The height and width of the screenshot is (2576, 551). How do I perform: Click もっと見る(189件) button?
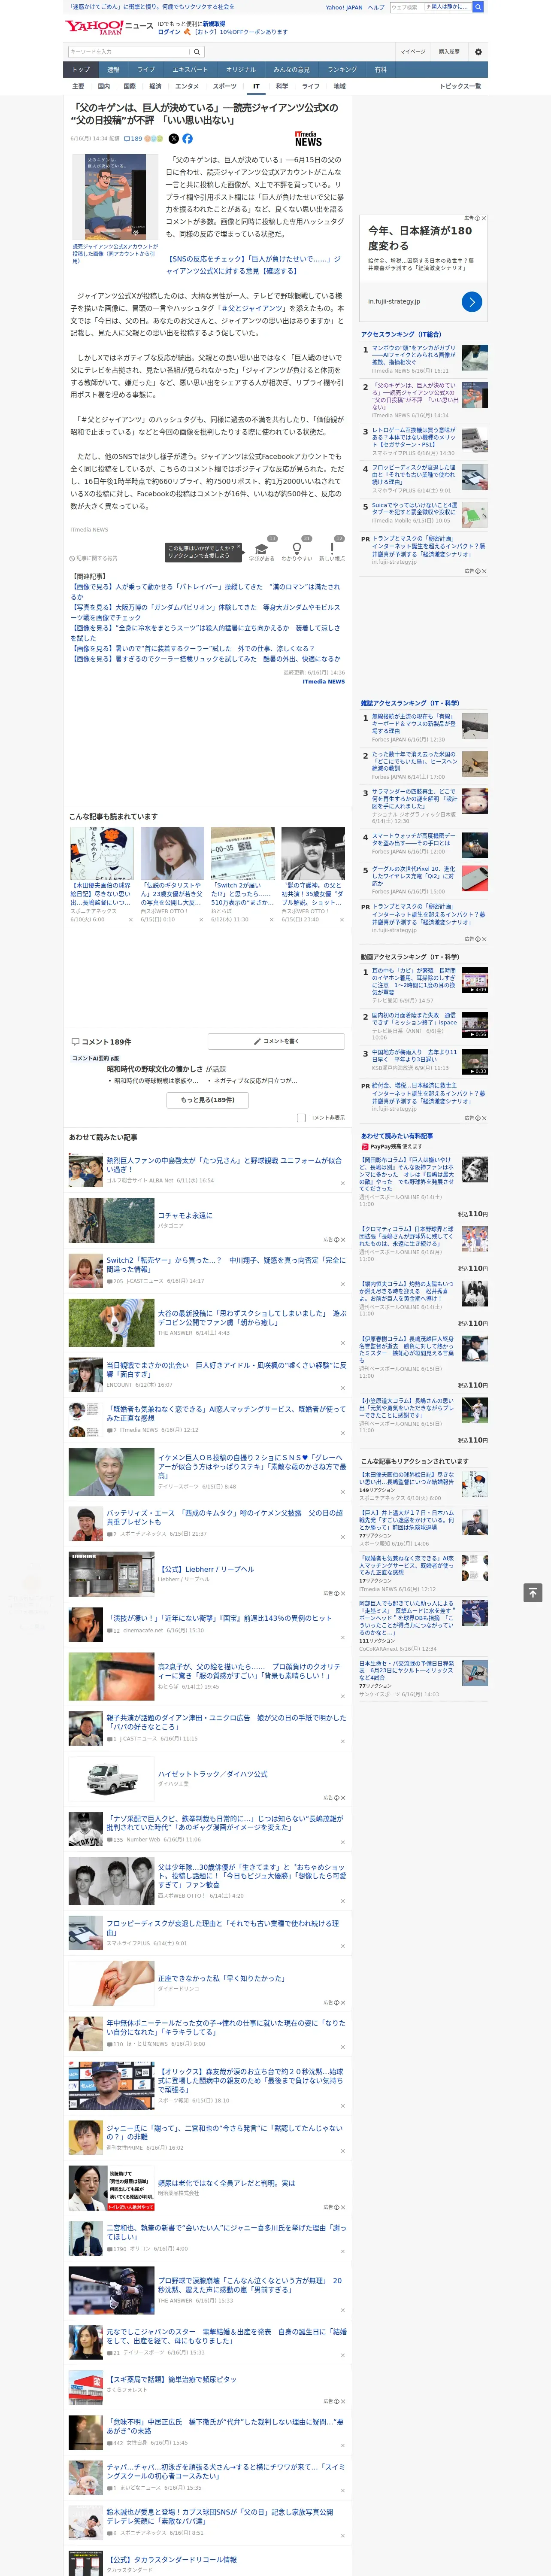pos(208,1100)
